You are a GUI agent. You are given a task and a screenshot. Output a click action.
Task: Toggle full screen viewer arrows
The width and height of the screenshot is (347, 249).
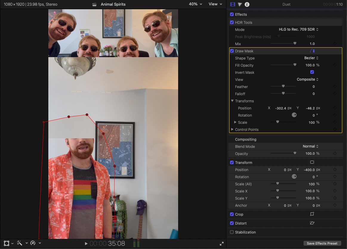tap(221, 243)
